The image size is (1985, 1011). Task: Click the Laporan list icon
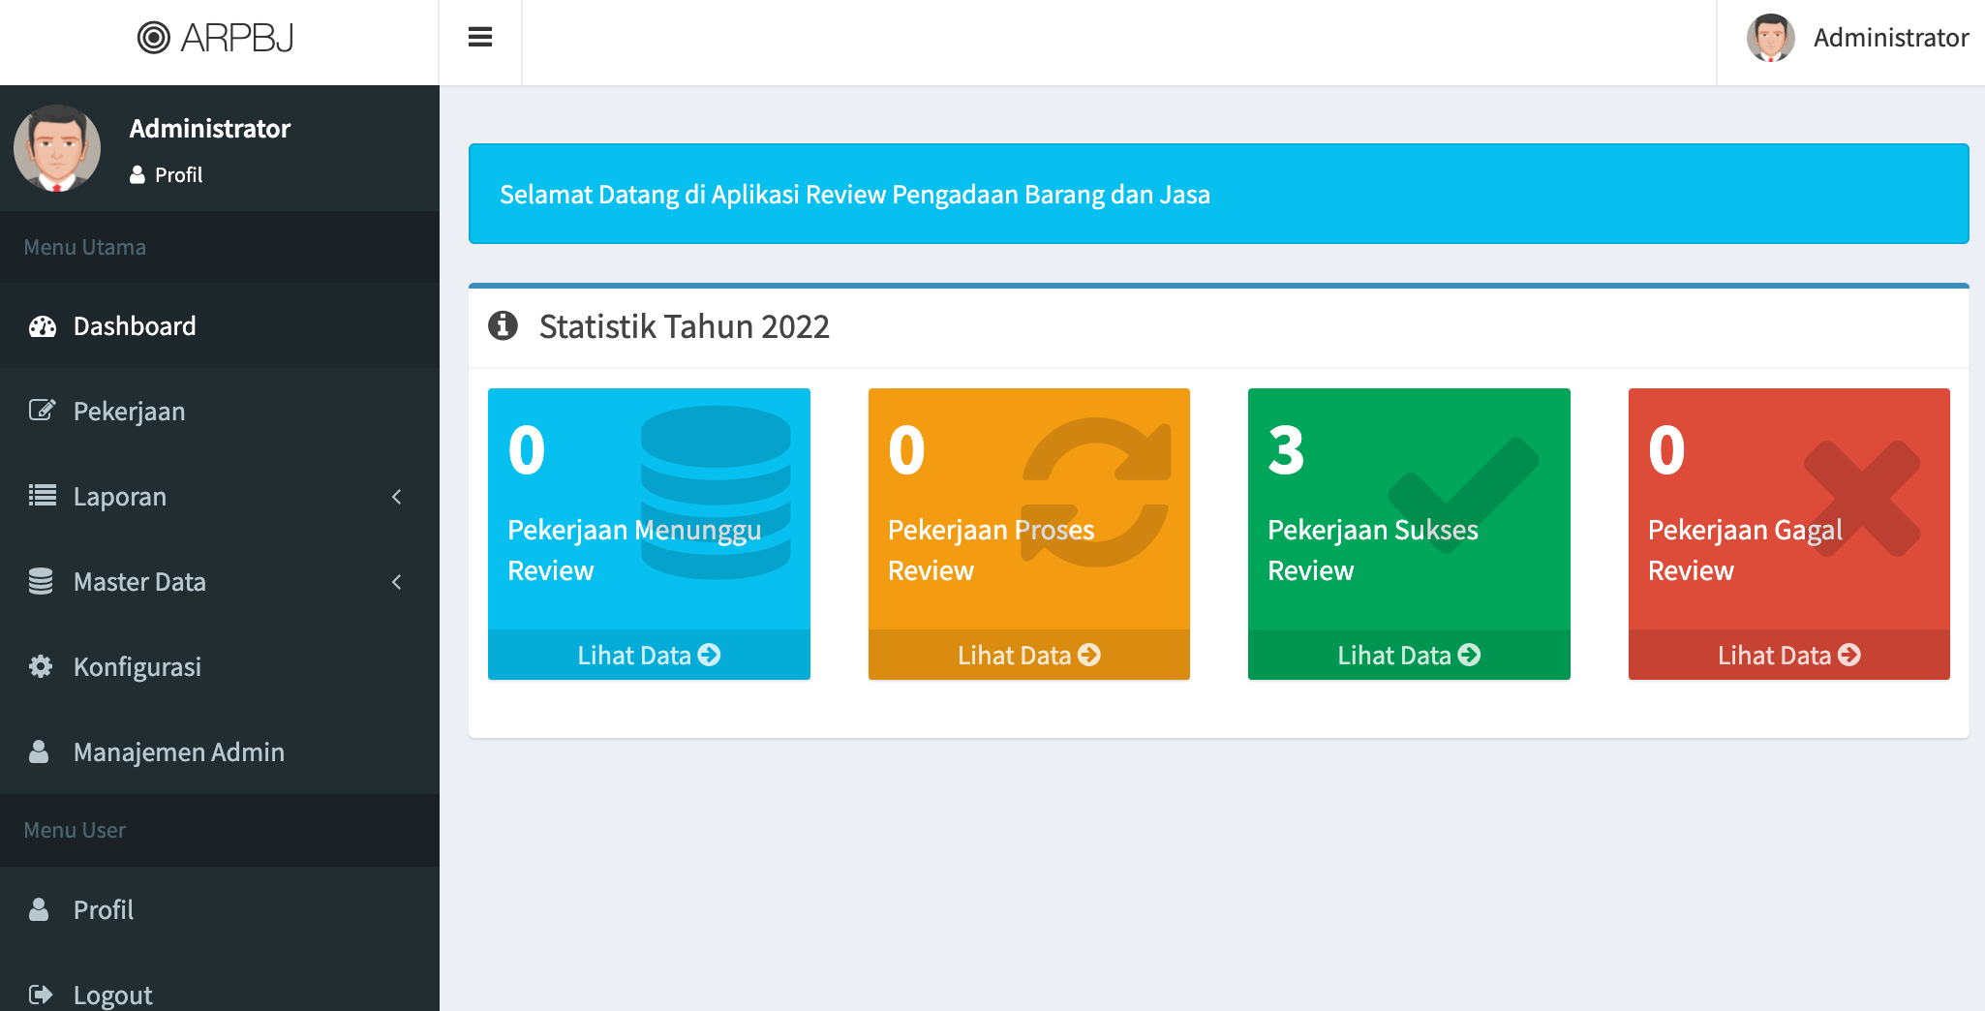click(x=42, y=496)
